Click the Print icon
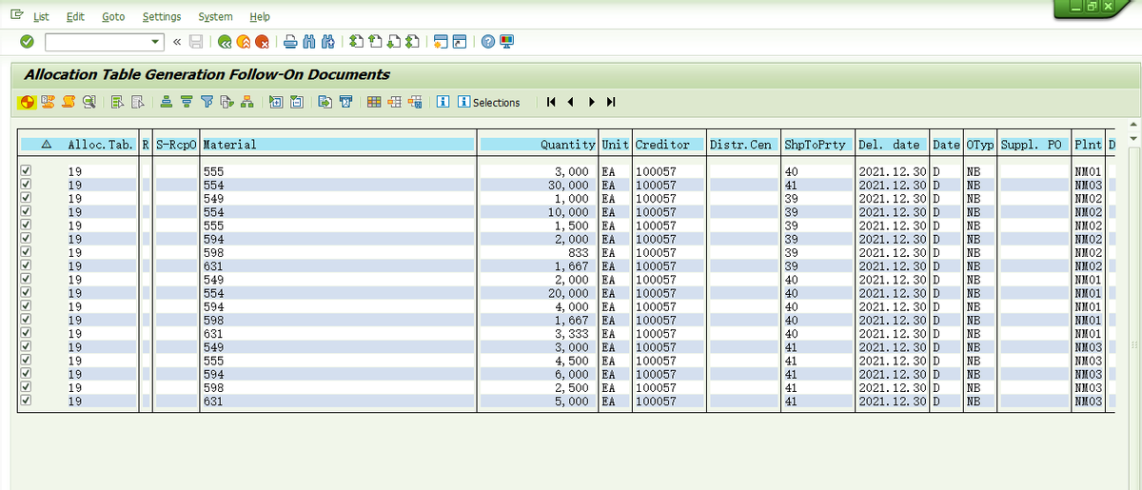This screenshot has height=490, width=1142. pyautogui.click(x=289, y=42)
